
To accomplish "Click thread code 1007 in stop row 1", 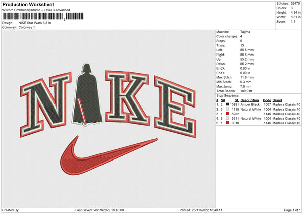I will pyautogui.click(x=267, y=104).
